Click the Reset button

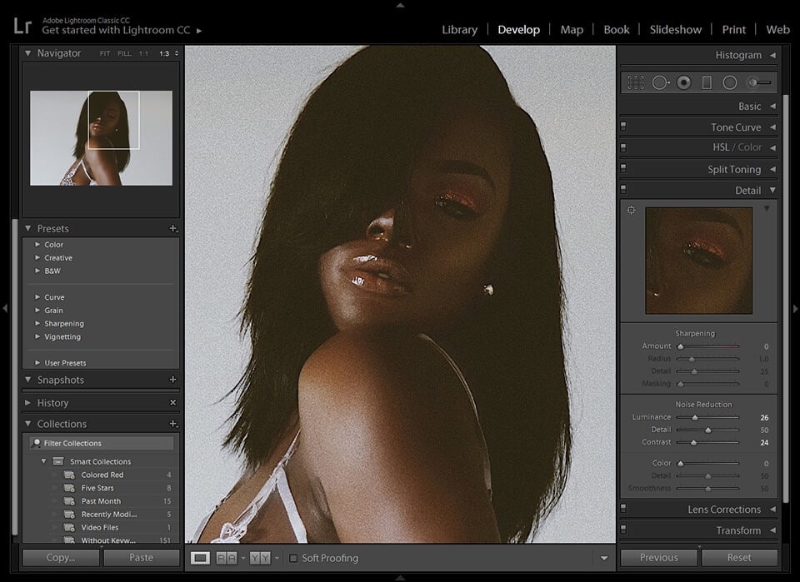739,558
